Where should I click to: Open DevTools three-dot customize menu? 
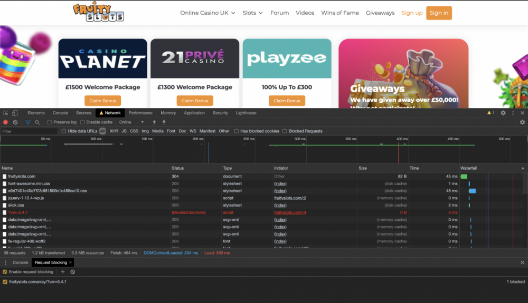click(513, 113)
